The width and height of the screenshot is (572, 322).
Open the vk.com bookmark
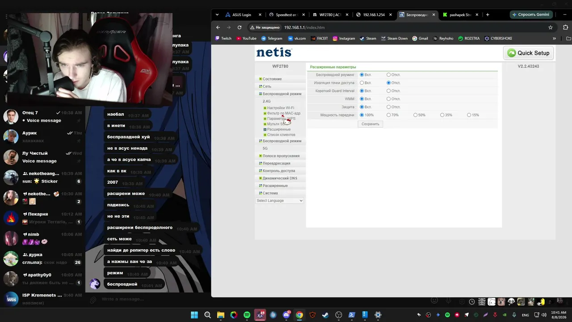pos(297,38)
